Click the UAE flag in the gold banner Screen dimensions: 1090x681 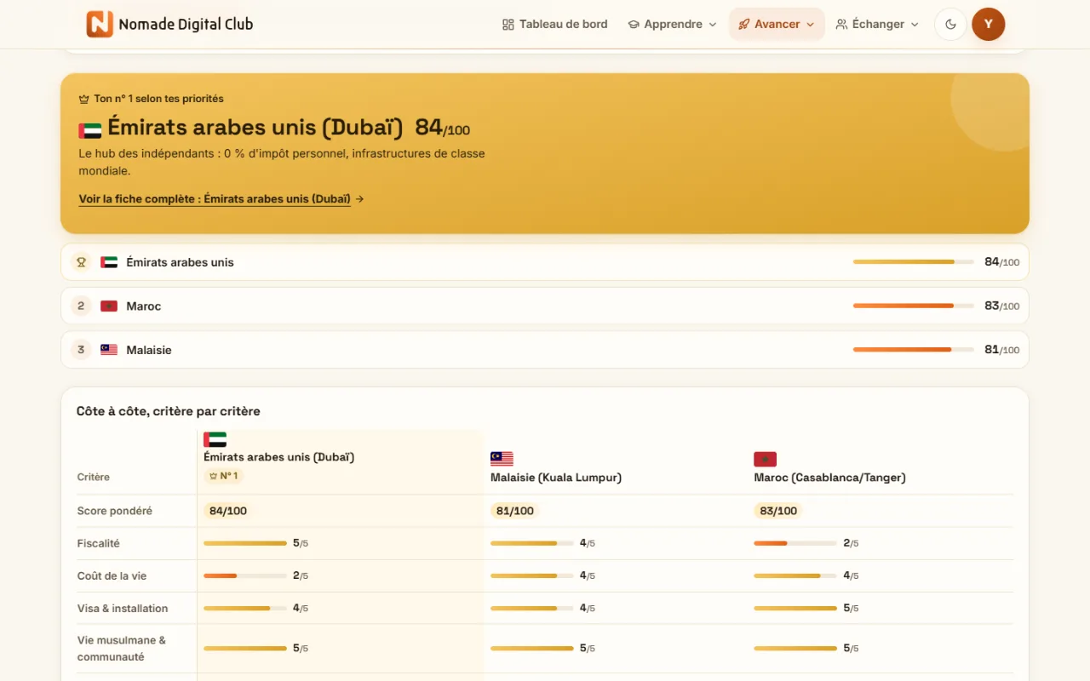pyautogui.click(x=89, y=130)
